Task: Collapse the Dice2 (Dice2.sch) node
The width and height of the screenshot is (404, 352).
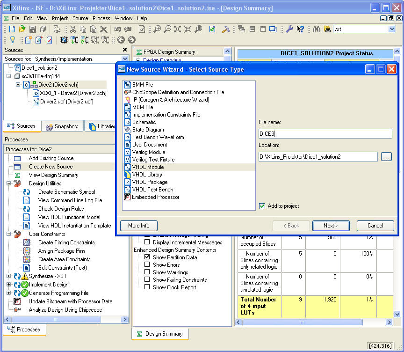Action: pos(18,84)
